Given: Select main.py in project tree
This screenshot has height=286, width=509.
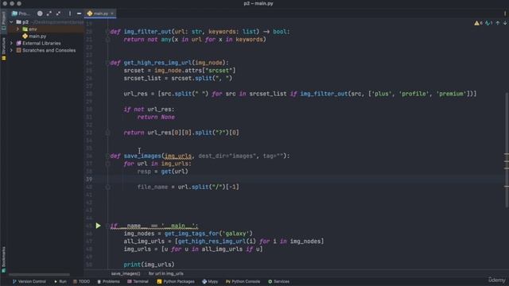Looking at the screenshot, I should 37,37.
